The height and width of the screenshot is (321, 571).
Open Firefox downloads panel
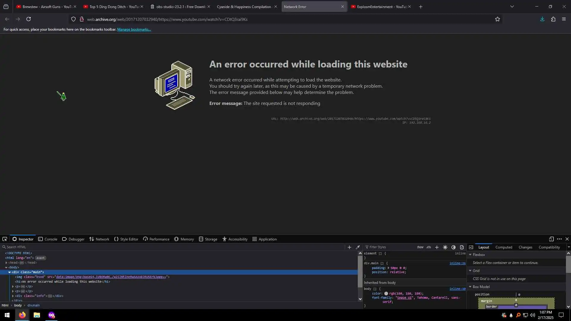(x=542, y=19)
